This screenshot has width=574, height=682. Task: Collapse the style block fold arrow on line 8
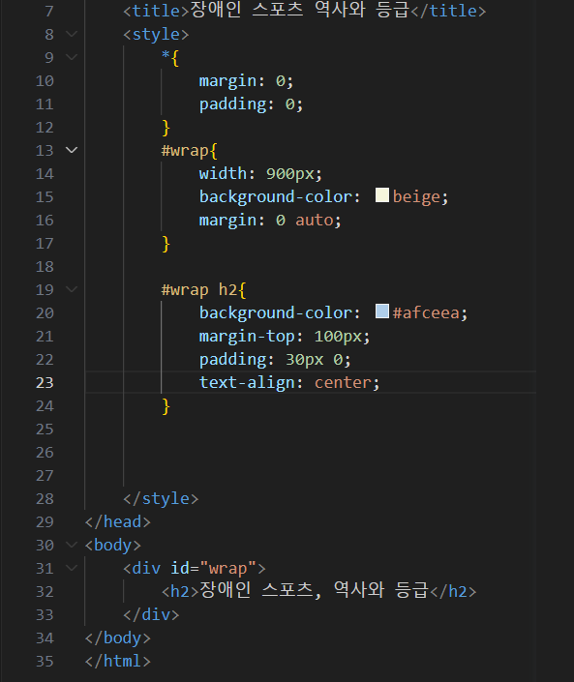click(72, 34)
